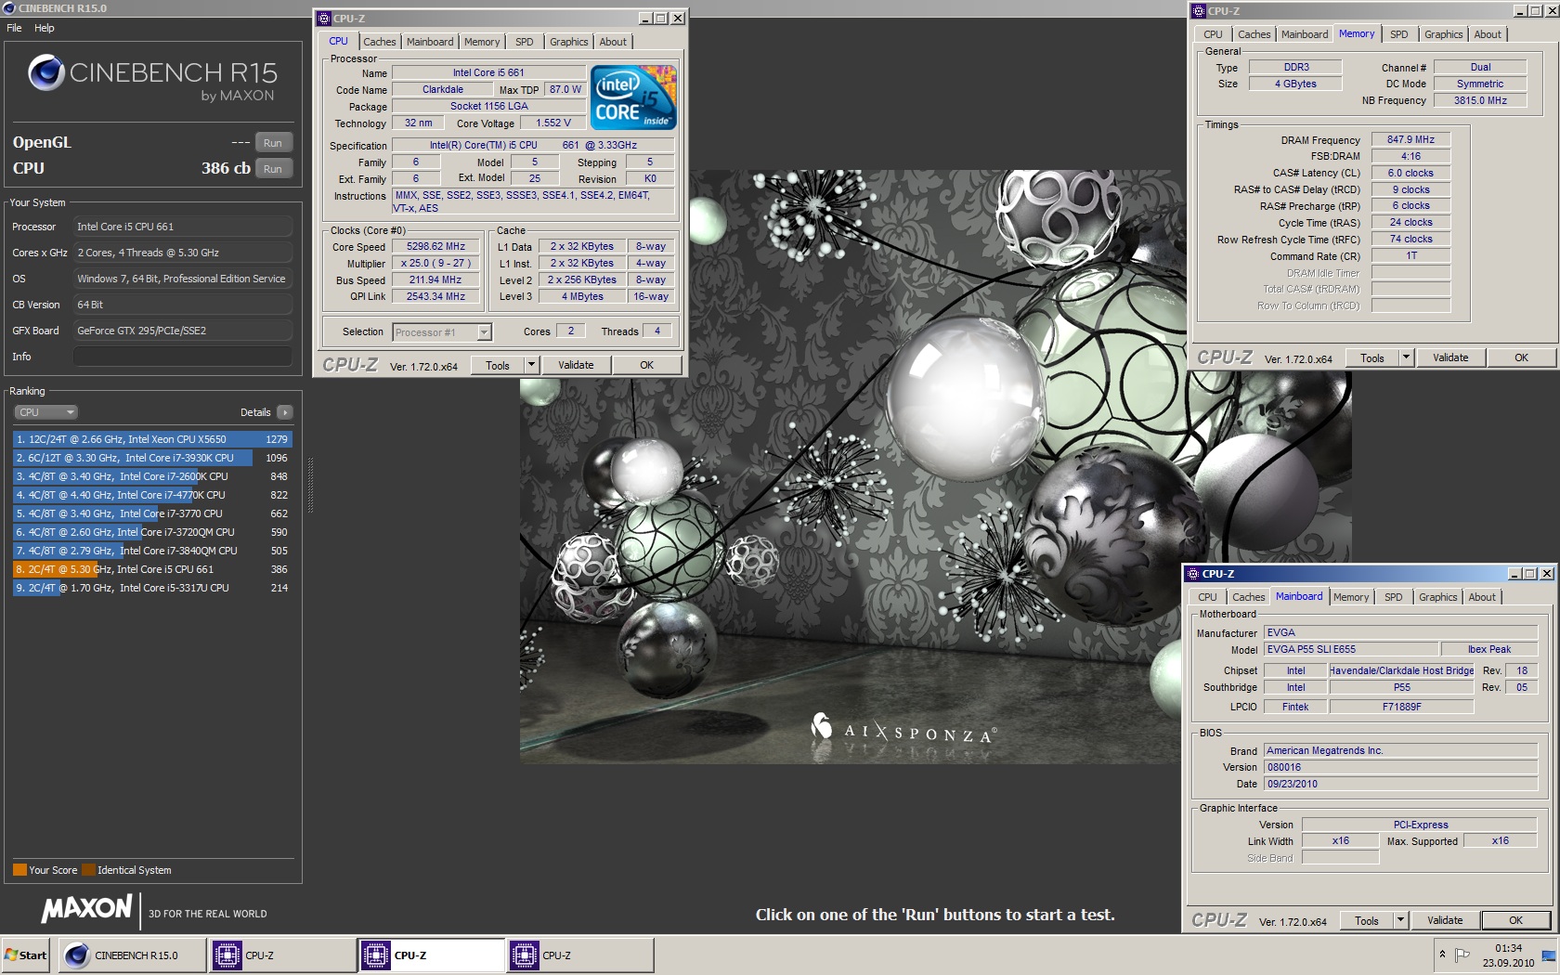
Task: Switch to Mainboard tab in CPU window
Action: click(x=430, y=42)
